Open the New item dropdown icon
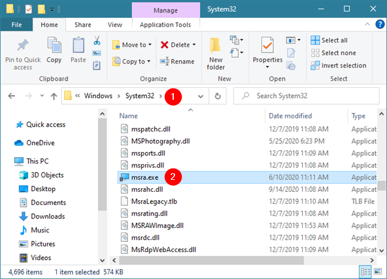The image size is (387, 279). pos(236,40)
